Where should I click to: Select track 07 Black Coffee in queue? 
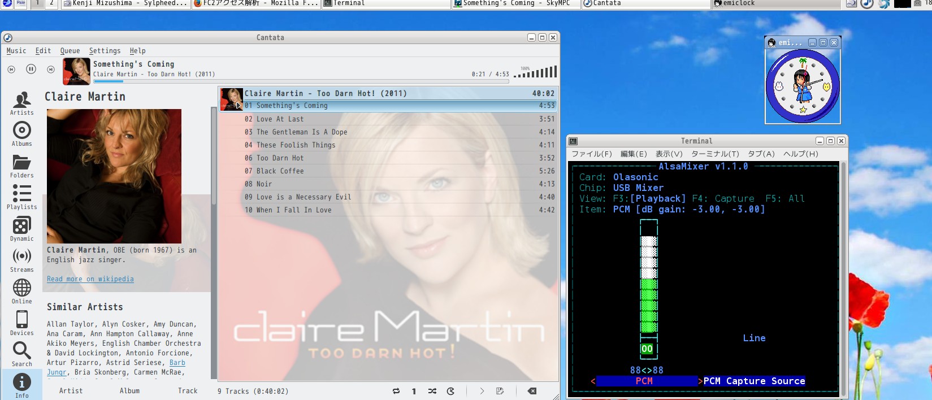pyautogui.click(x=280, y=171)
